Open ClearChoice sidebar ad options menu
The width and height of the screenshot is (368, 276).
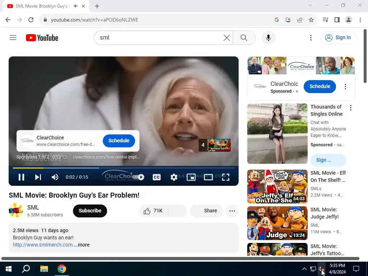click(345, 86)
